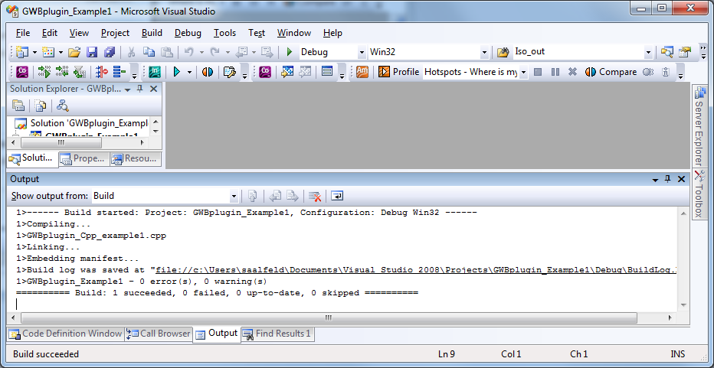Switch to Find Results 1 tab
The height and width of the screenshot is (368, 714).
tap(277, 334)
